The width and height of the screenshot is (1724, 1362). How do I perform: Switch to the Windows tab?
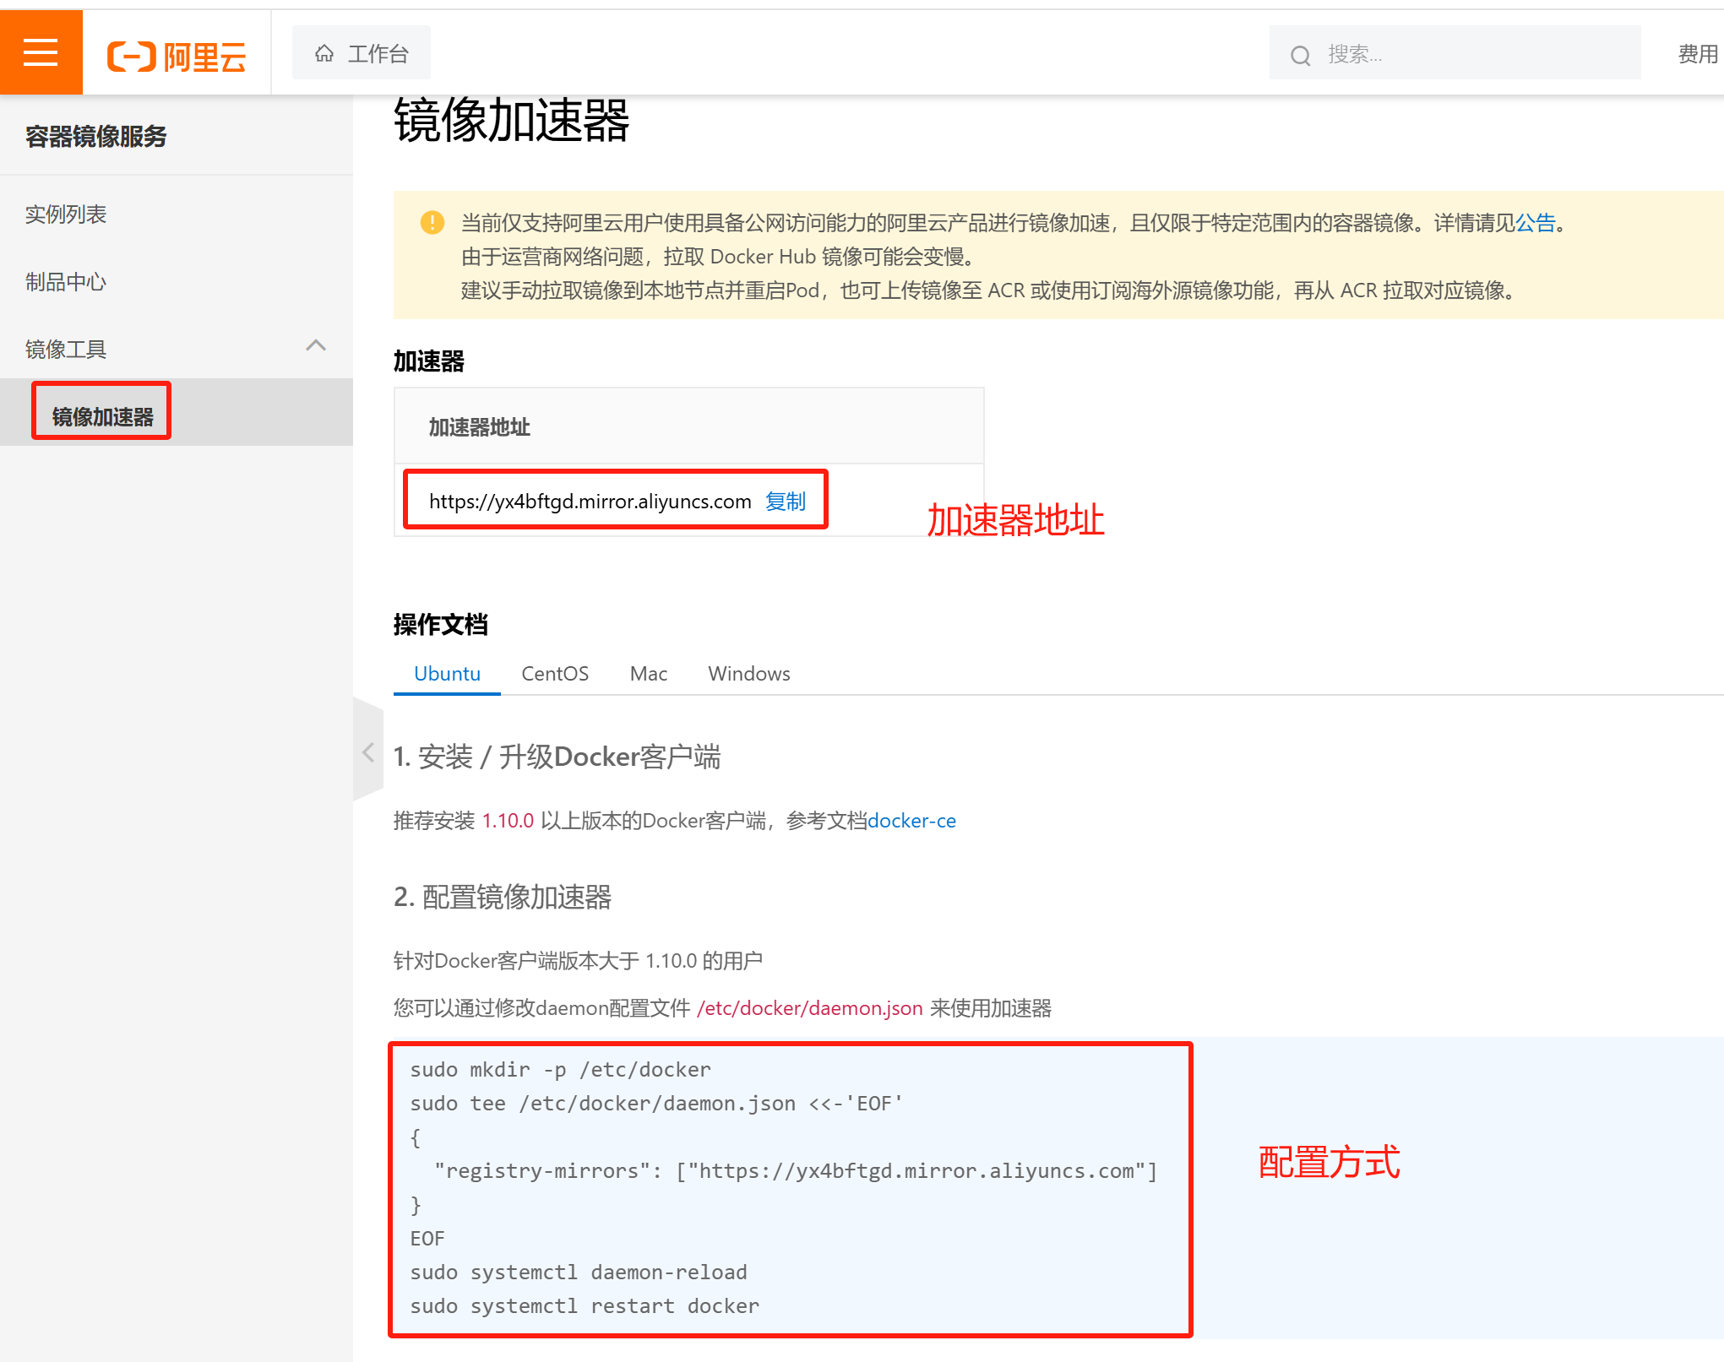(x=749, y=674)
